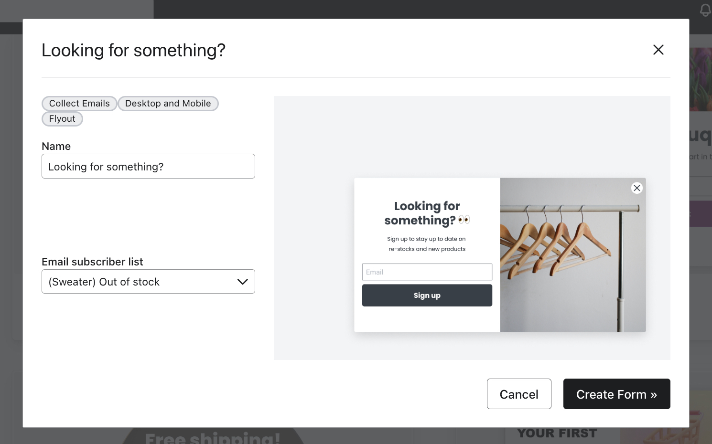Viewport: 712px width, 444px height.
Task: Click the chevron beside "(Sweater) Out of stock"
Action: (242, 281)
